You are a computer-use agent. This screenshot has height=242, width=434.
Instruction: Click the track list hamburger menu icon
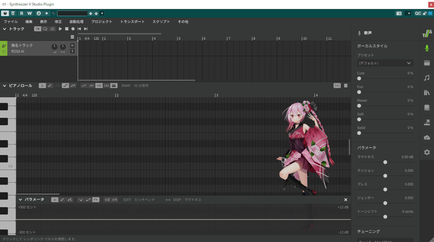(x=72, y=37)
